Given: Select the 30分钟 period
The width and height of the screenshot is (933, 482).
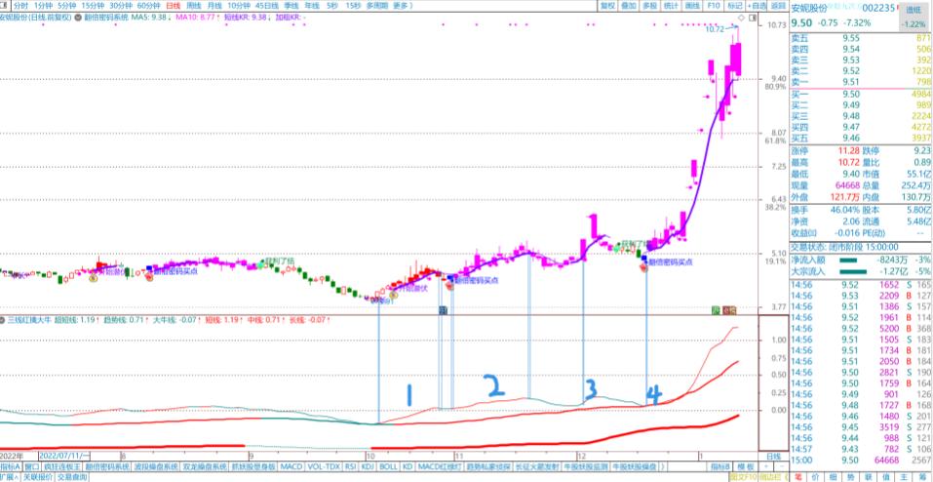Looking at the screenshot, I should click(x=120, y=5).
